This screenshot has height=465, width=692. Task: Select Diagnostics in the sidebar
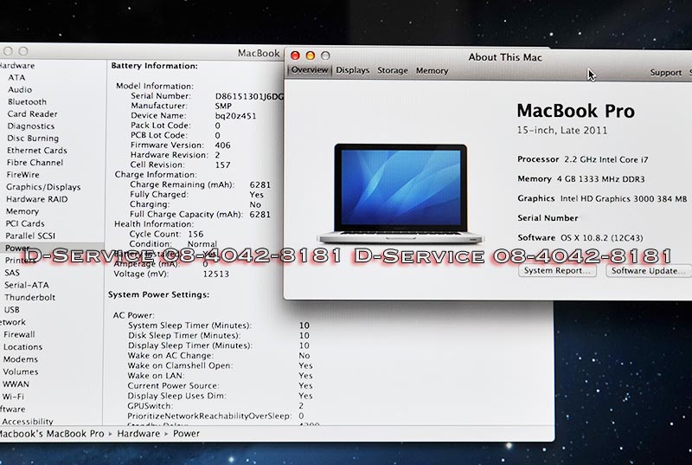tap(31, 126)
